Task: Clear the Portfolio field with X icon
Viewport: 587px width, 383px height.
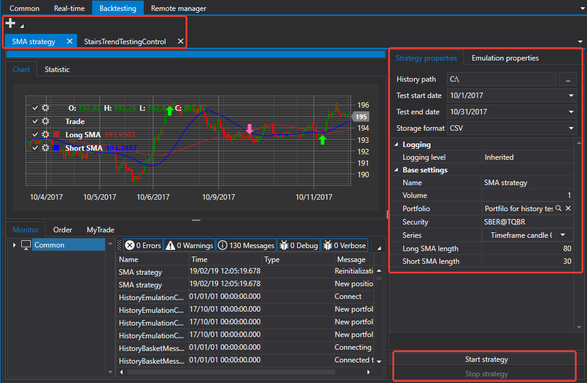Action: point(568,208)
